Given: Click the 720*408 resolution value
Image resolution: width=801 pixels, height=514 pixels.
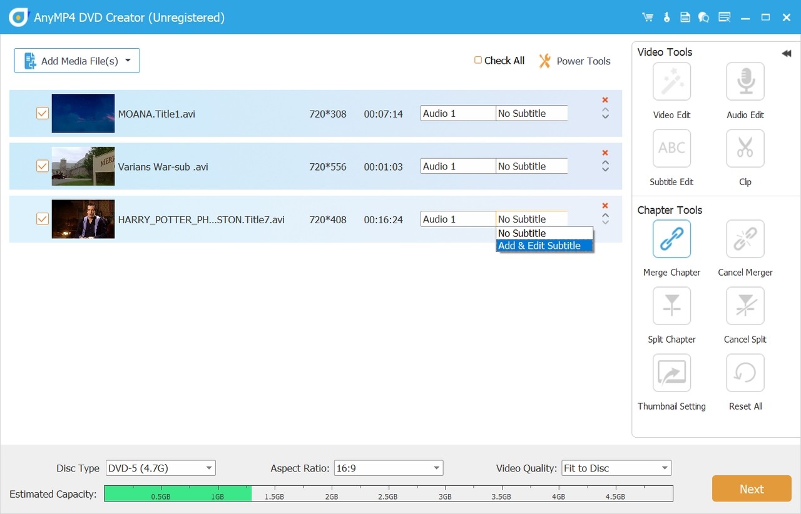Looking at the screenshot, I should [328, 219].
